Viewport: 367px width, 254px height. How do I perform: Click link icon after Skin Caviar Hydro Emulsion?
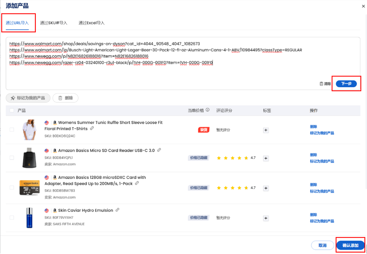[x=117, y=210]
